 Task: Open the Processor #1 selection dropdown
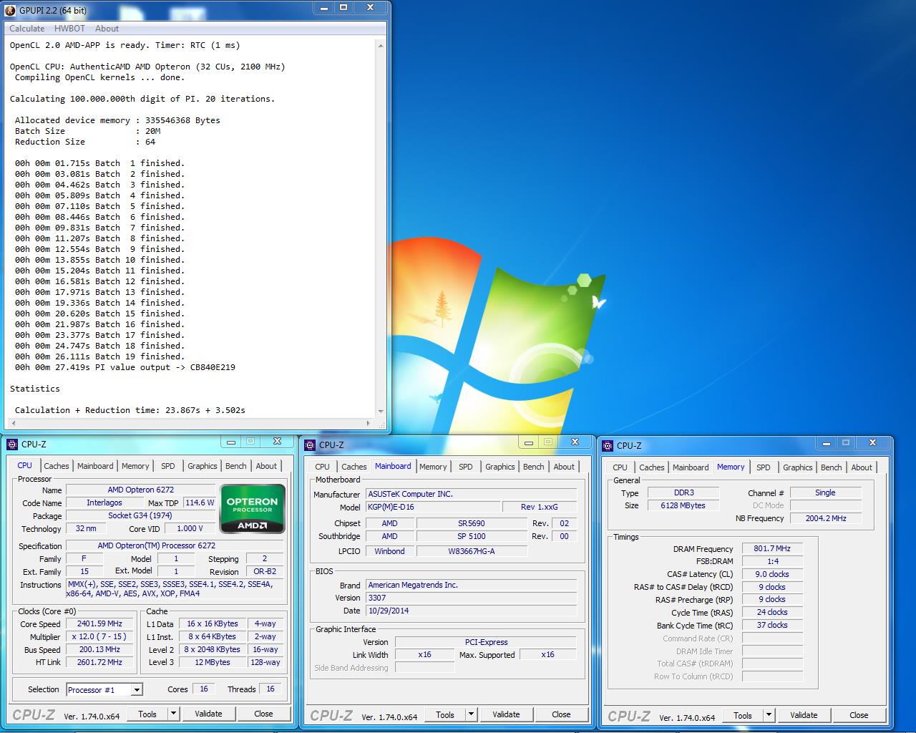coord(104,690)
